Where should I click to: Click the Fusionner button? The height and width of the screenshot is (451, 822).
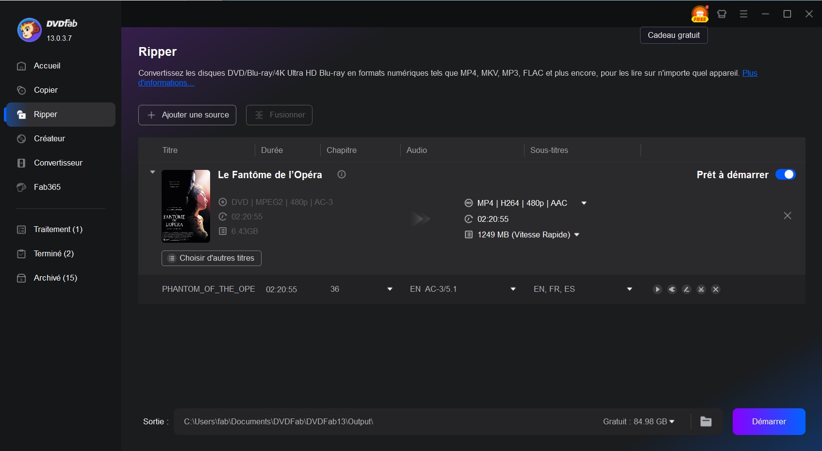click(x=279, y=115)
